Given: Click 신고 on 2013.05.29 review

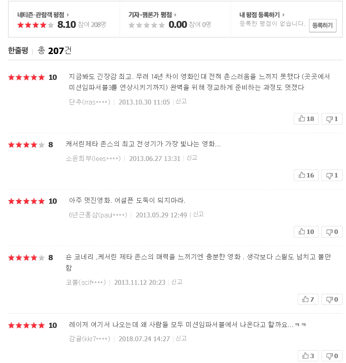Looking at the screenshot, I should tap(198, 215).
